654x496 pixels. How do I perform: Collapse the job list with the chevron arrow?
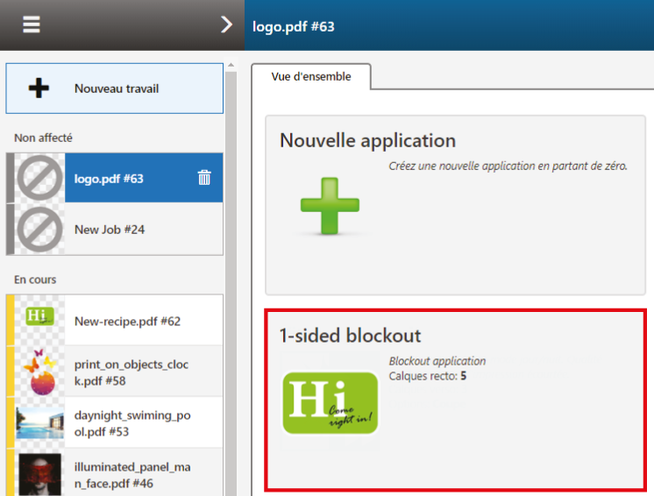226,25
